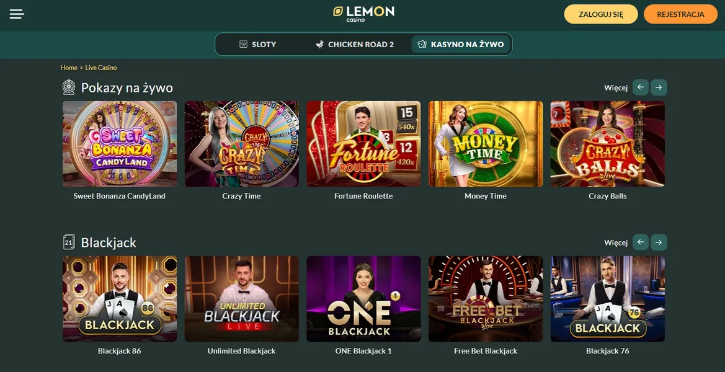Image resolution: width=725 pixels, height=372 pixels.
Task: Select the Chicken Road 2 tab
Action: pos(355,45)
